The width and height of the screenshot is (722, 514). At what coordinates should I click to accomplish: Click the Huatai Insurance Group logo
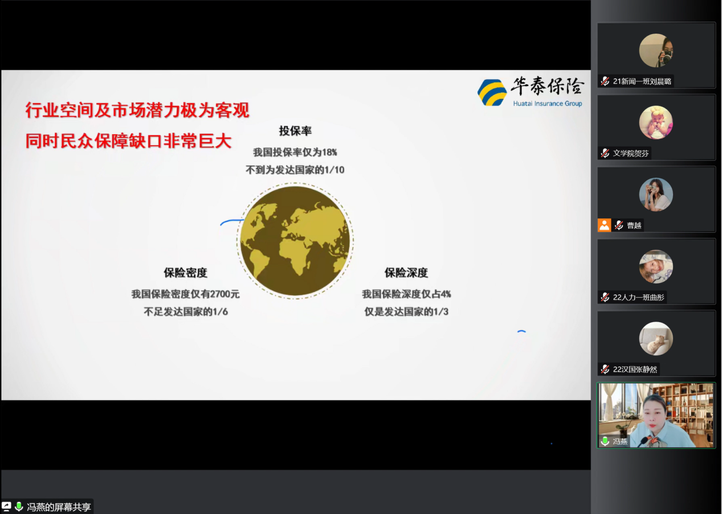point(530,92)
